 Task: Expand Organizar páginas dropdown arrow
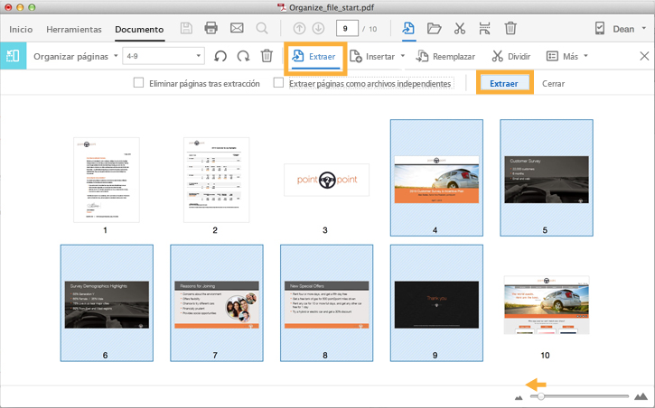pyautogui.click(x=116, y=56)
